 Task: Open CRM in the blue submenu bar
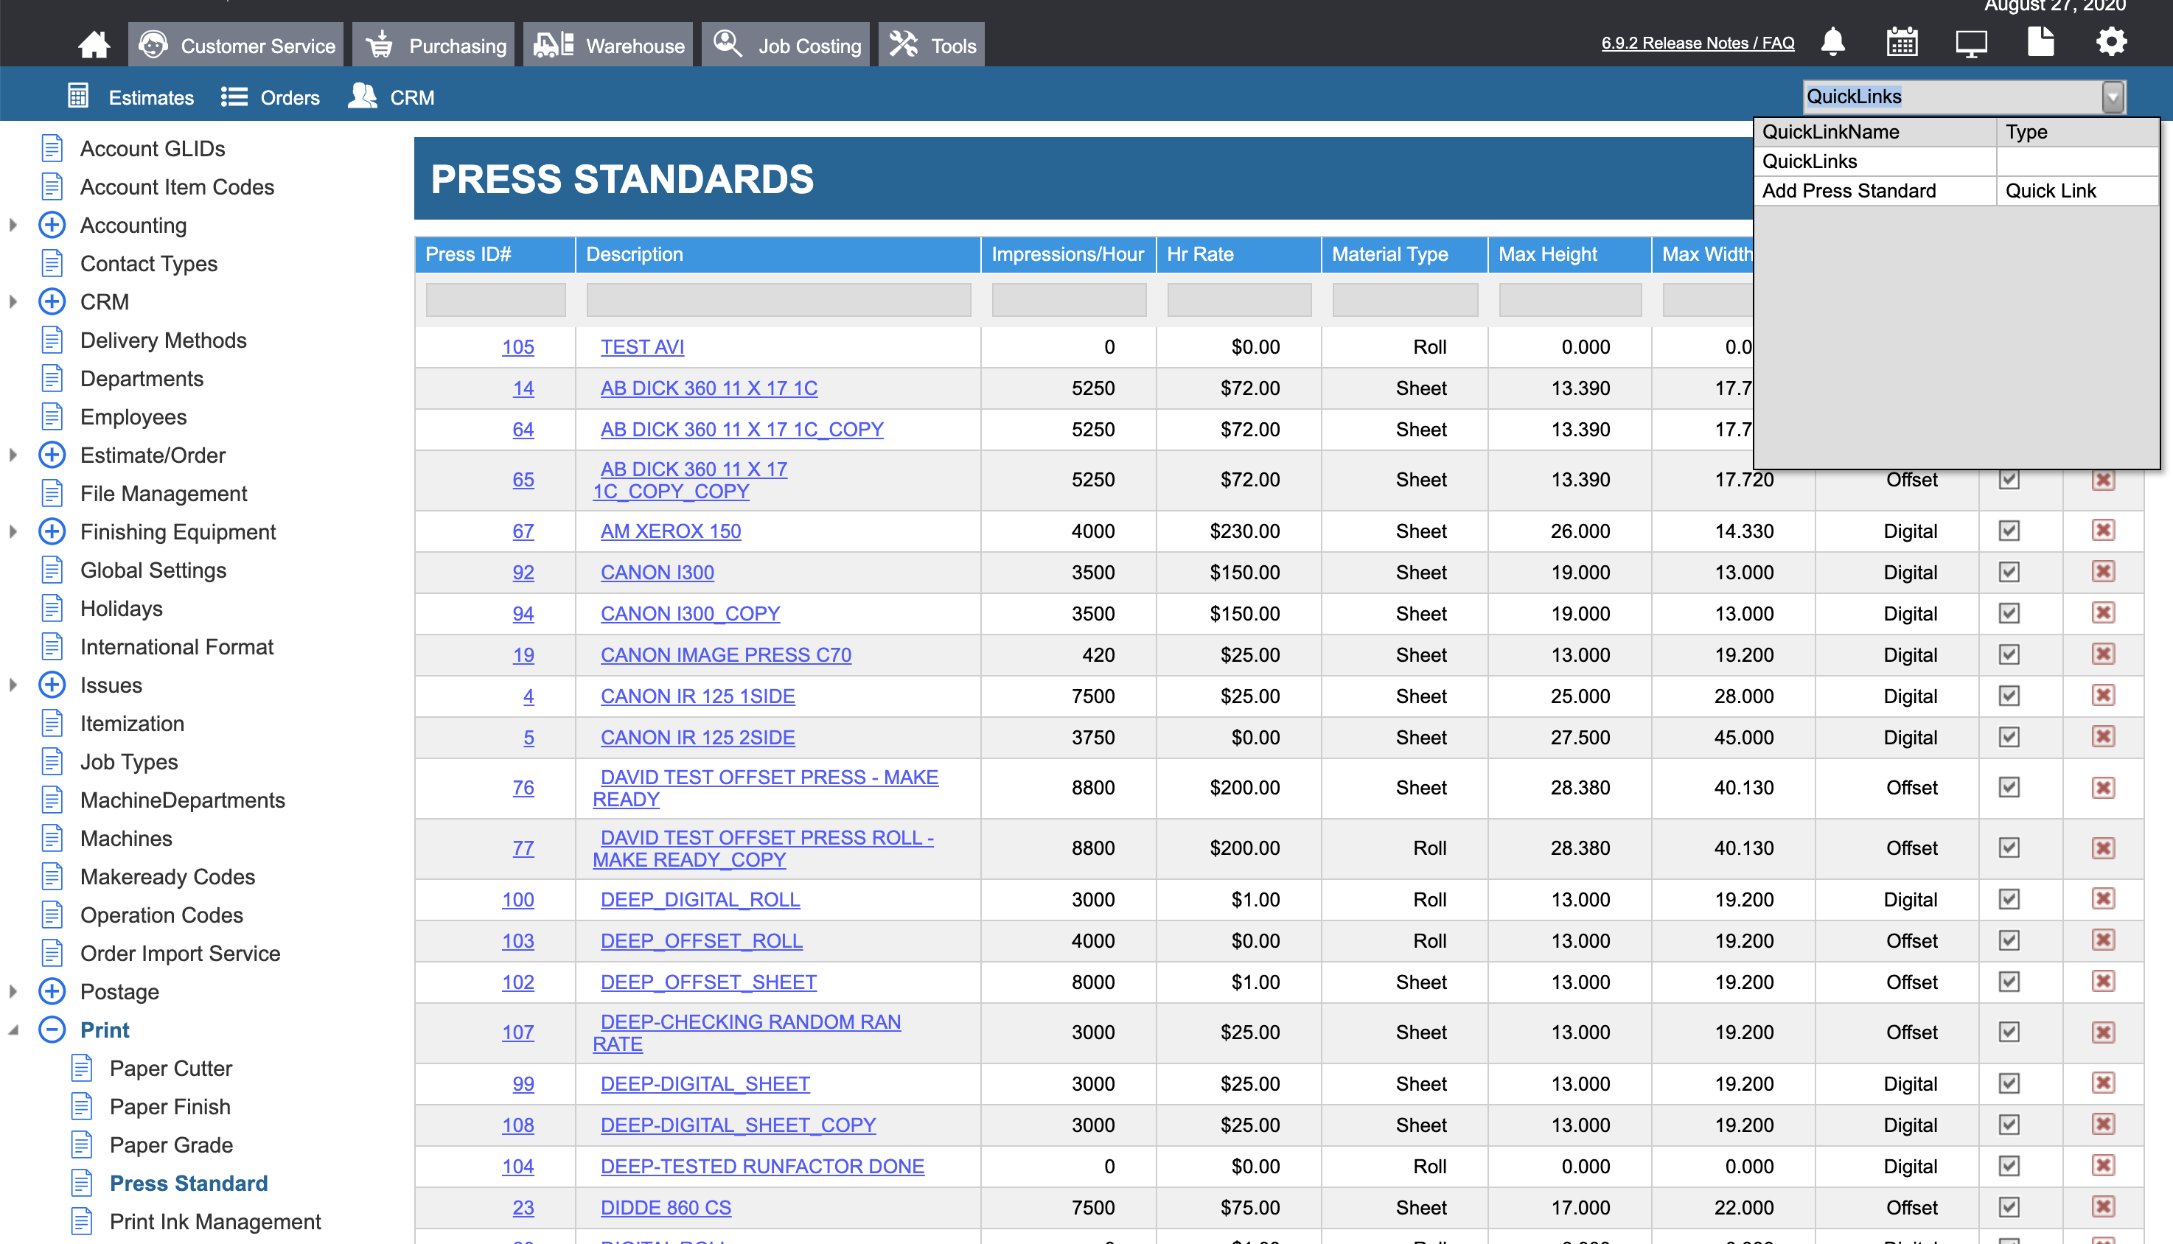coord(391,97)
